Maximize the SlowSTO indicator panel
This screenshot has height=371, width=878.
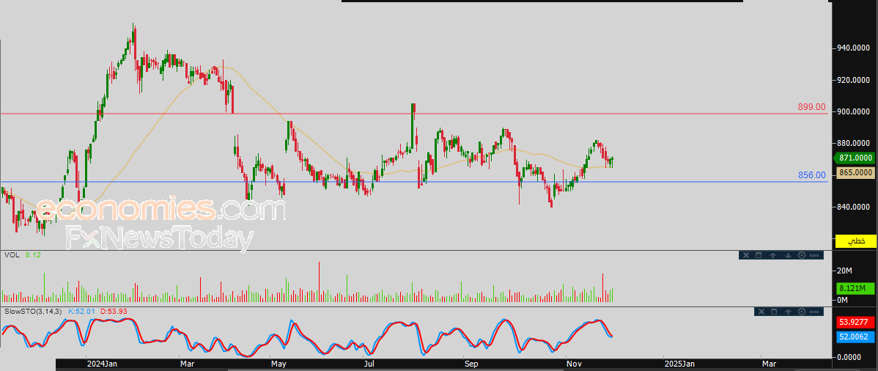point(774,312)
